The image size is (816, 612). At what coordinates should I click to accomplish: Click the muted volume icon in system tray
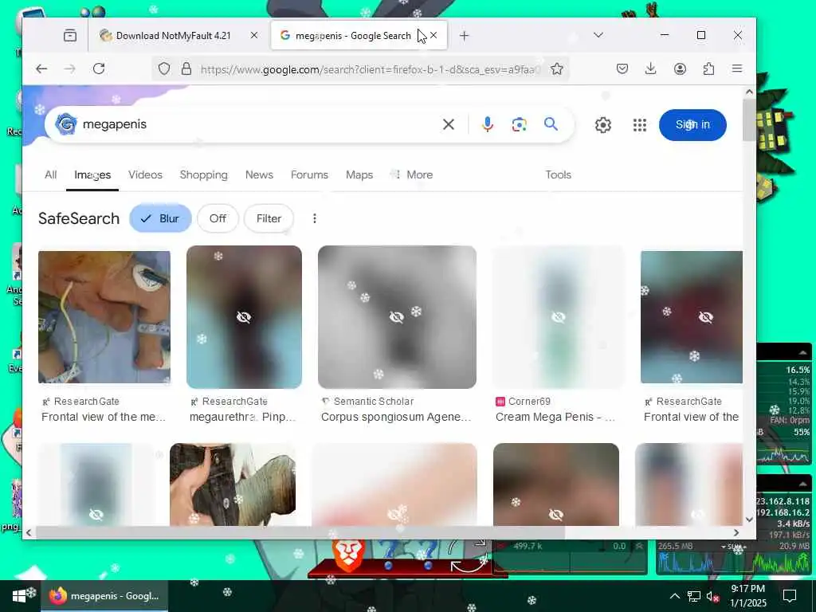pyautogui.click(x=712, y=596)
